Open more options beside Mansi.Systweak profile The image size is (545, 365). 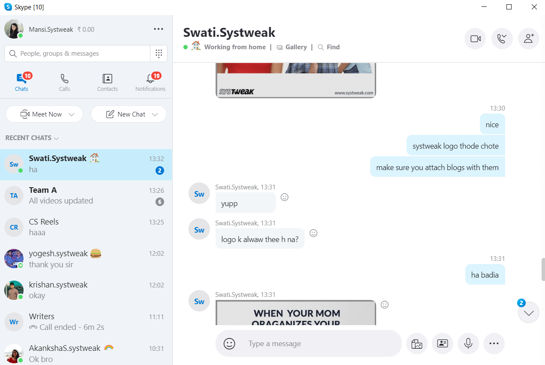(x=158, y=29)
